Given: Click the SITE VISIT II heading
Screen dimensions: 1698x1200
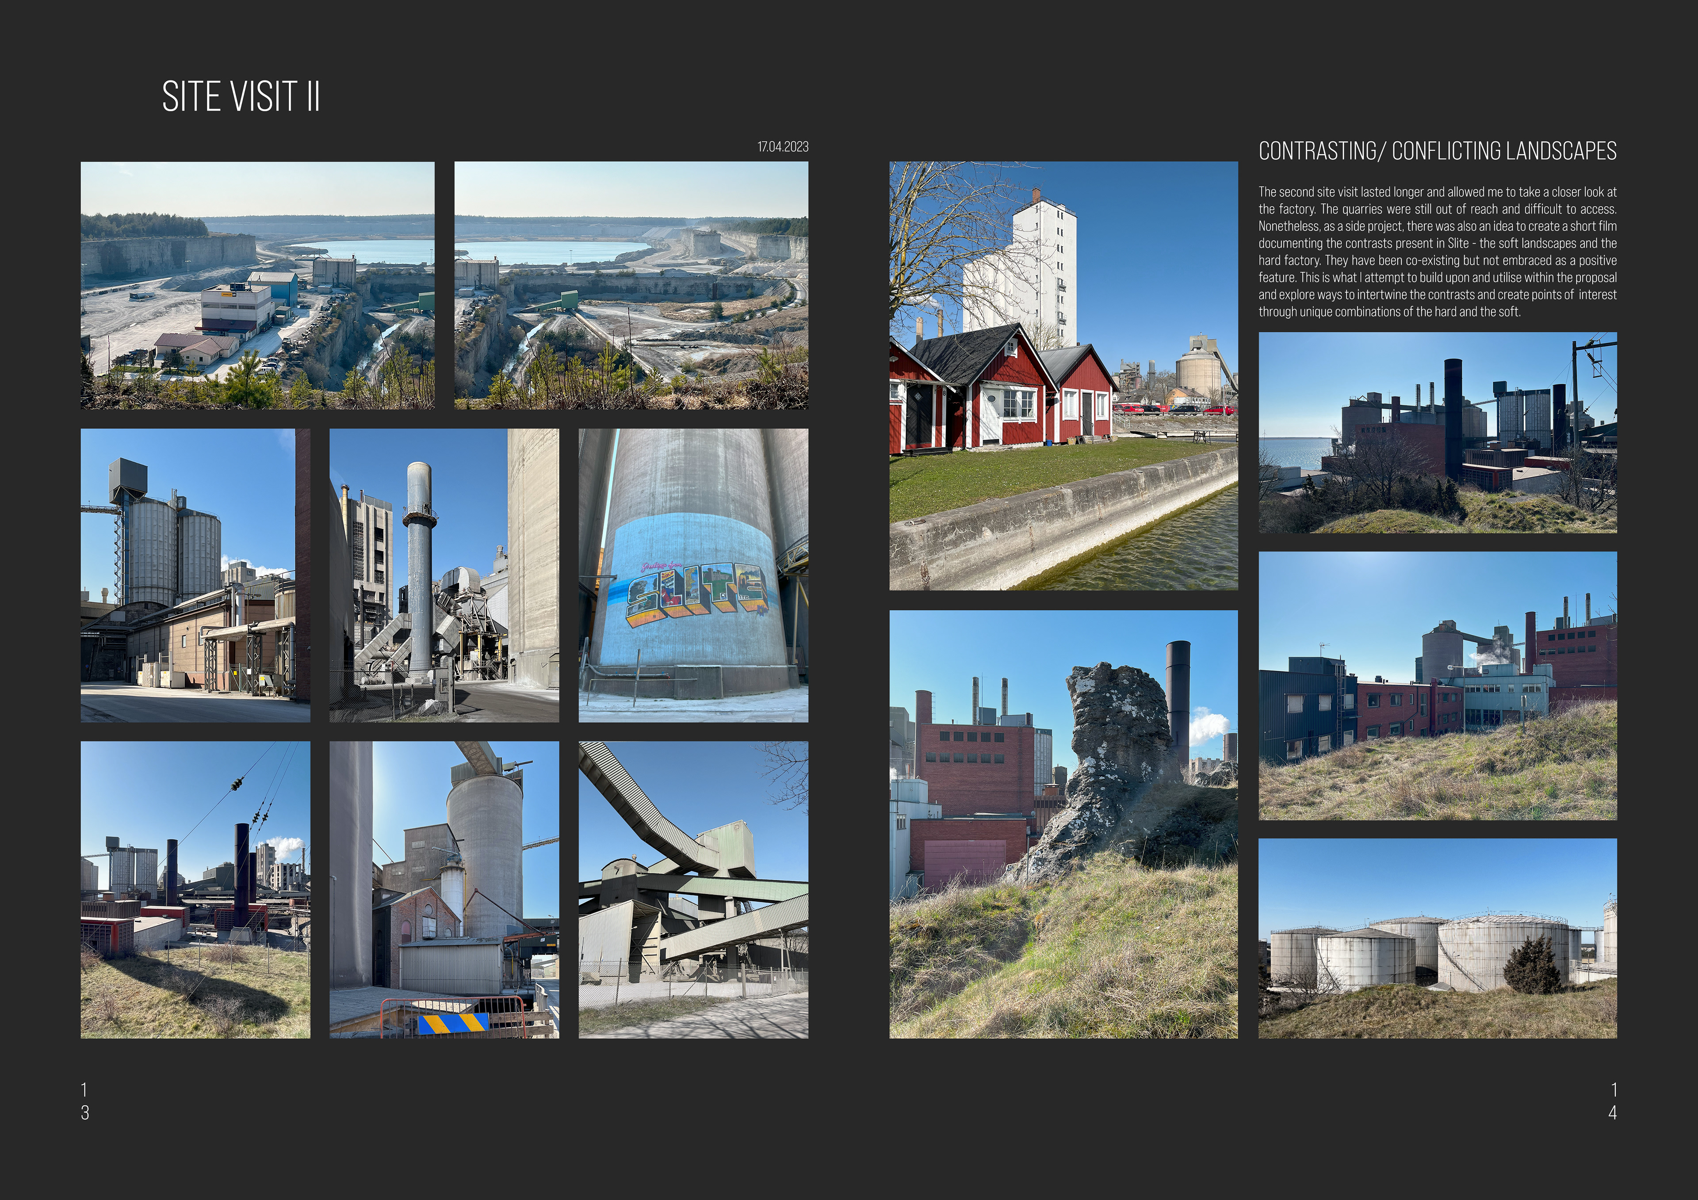Looking at the screenshot, I should pyautogui.click(x=241, y=97).
